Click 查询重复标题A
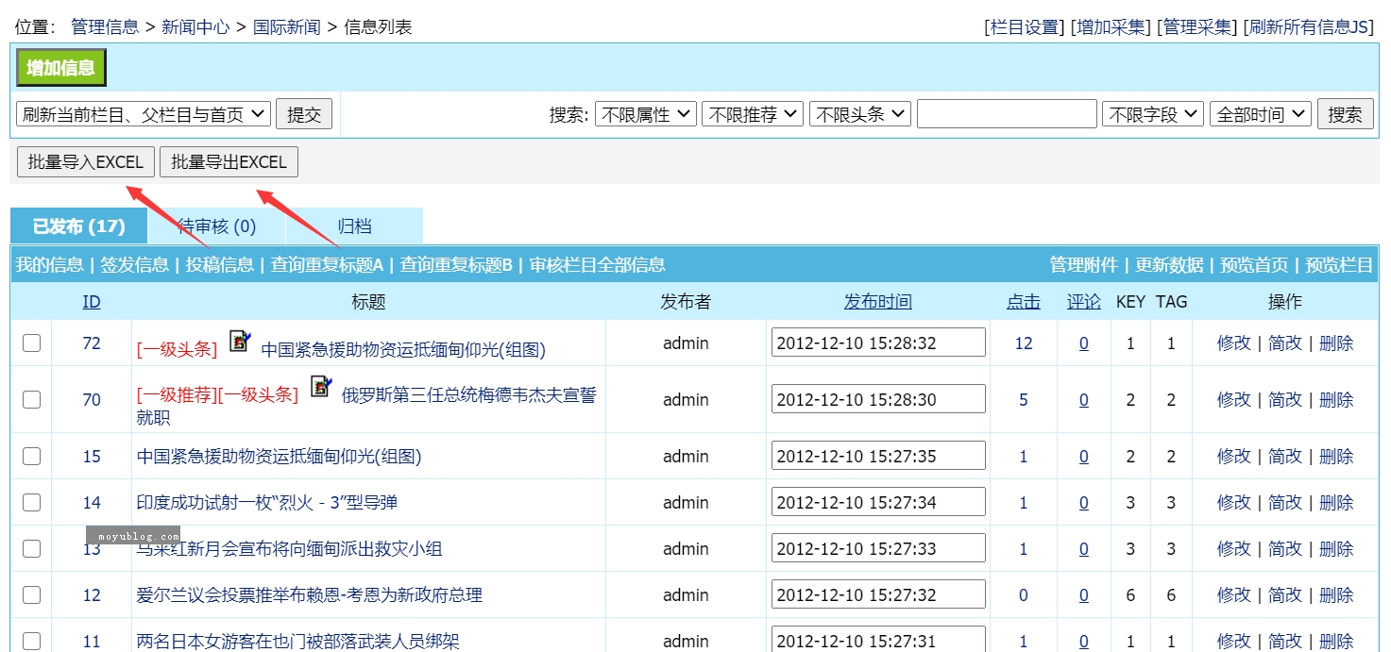Viewport: 1391px width, 652px height. (328, 265)
